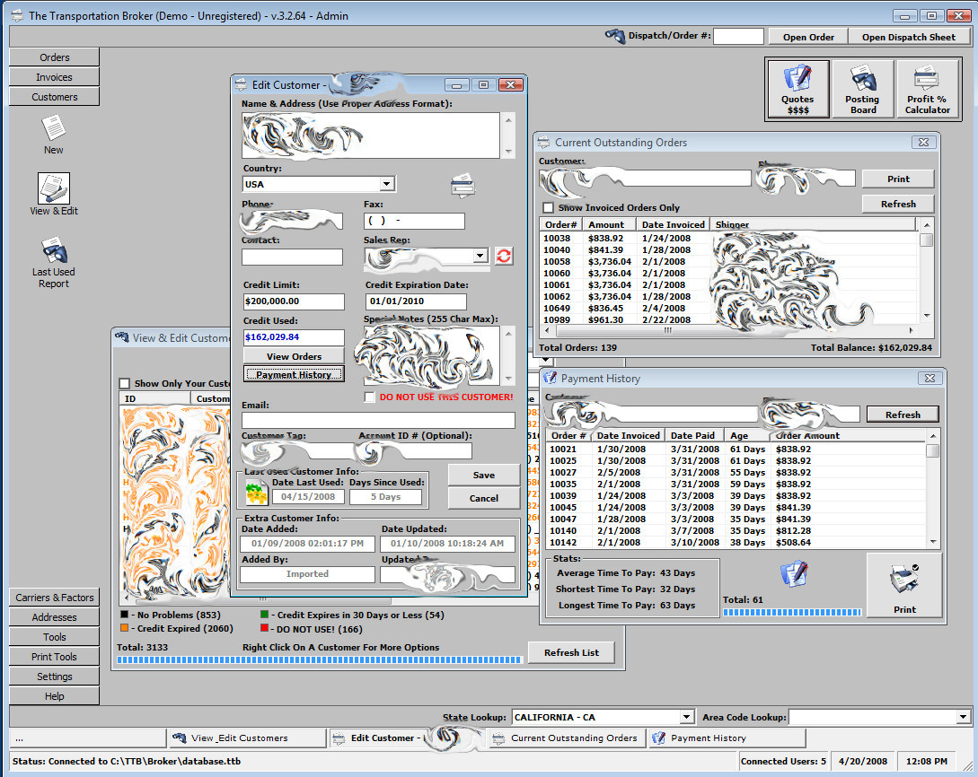Click the customer list progress bar
Viewport: 978px width, 777px height.
pos(319,659)
